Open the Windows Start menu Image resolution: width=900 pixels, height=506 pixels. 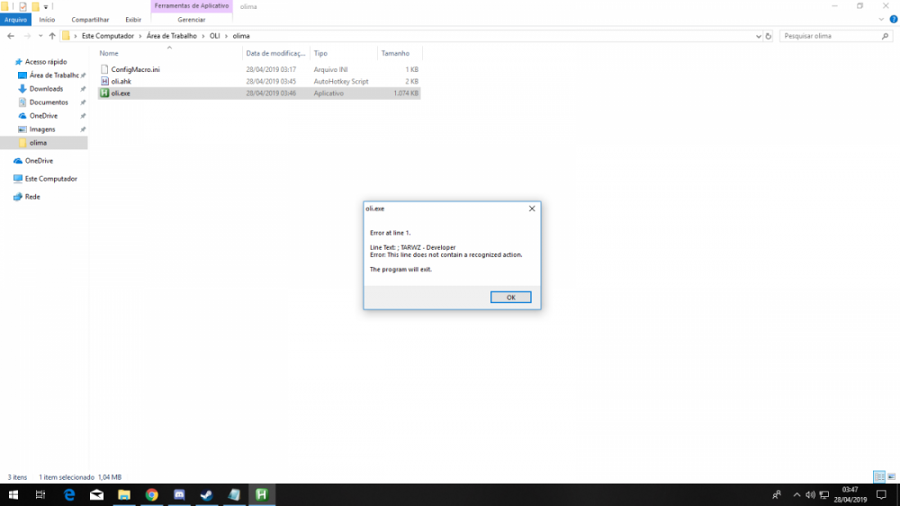tap(13, 494)
